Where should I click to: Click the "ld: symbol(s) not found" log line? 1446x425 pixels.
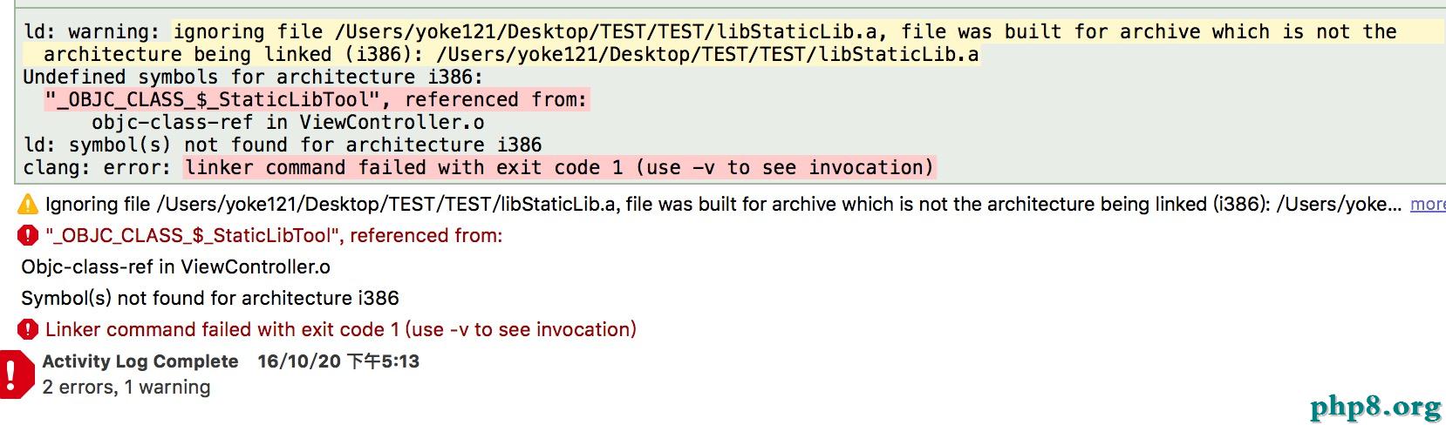click(282, 145)
